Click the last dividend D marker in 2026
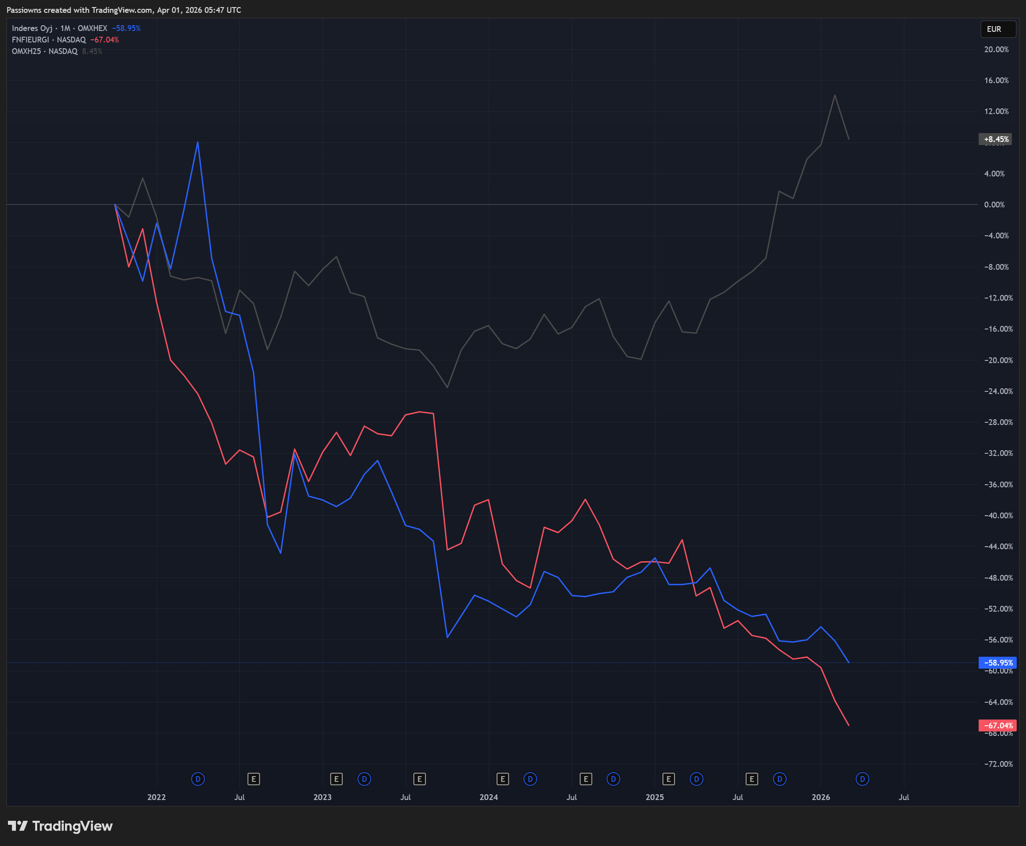The height and width of the screenshot is (846, 1026). 862,779
